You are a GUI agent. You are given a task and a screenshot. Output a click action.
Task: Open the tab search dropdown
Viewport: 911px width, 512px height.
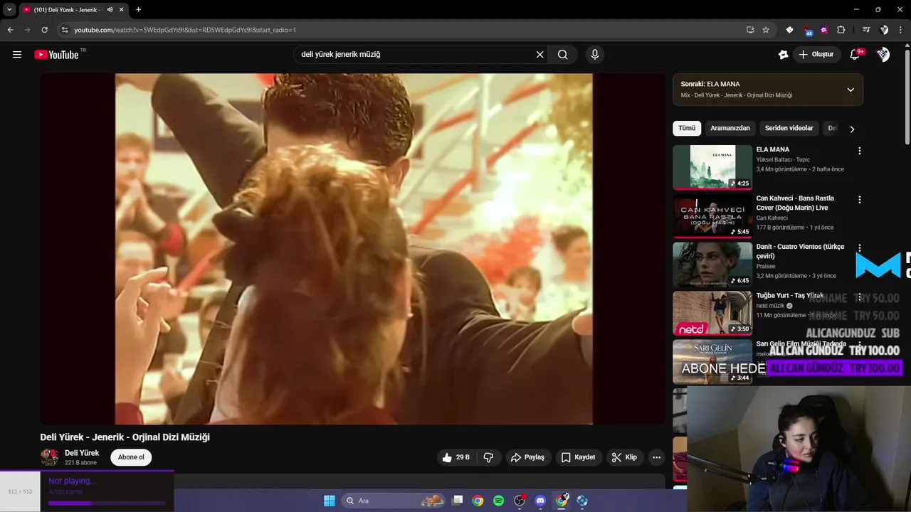click(x=9, y=10)
